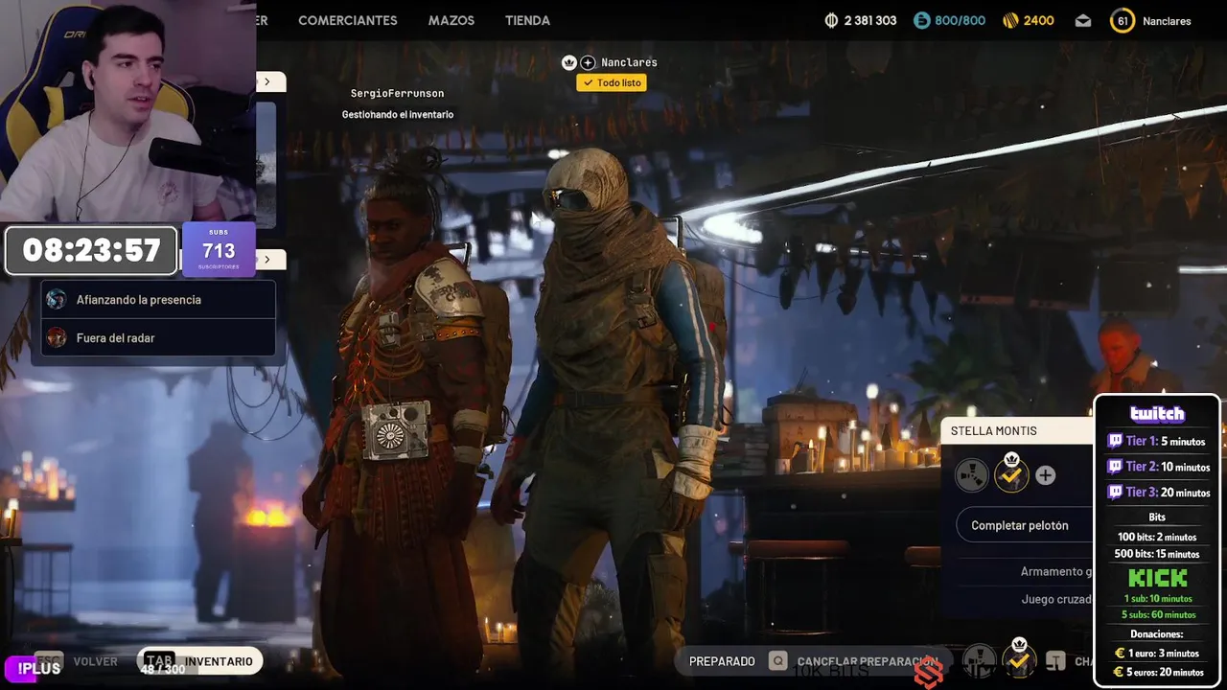1227x690 pixels.
Task: Click the Twitch logo in rates panel
Action: [1157, 414]
